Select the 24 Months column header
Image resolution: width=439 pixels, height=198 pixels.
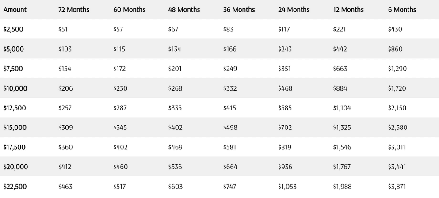pyautogui.click(x=294, y=10)
